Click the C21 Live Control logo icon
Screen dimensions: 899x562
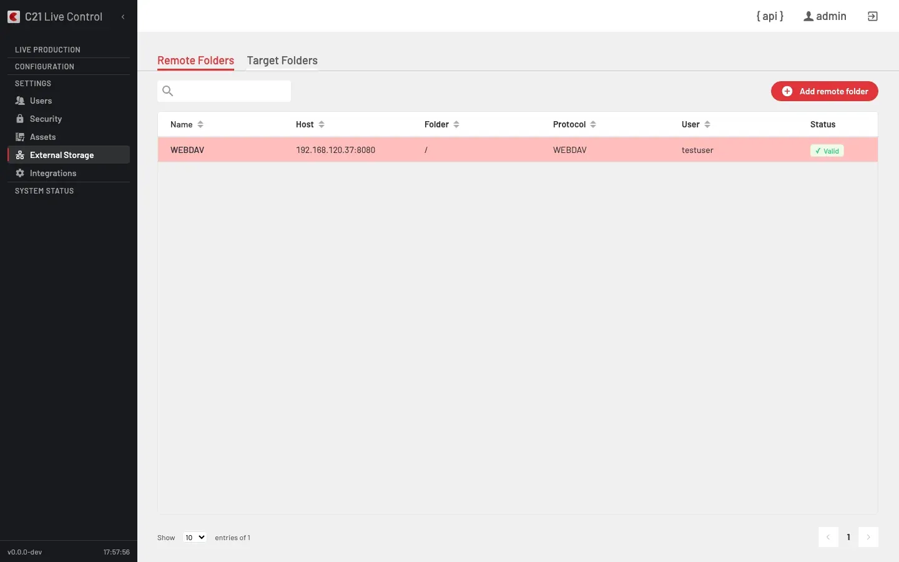(14, 17)
